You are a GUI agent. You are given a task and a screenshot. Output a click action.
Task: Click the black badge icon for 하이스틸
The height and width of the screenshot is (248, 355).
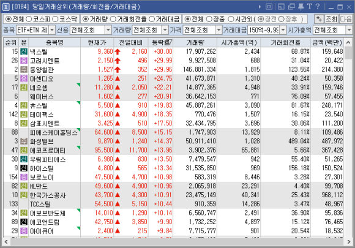24,168
